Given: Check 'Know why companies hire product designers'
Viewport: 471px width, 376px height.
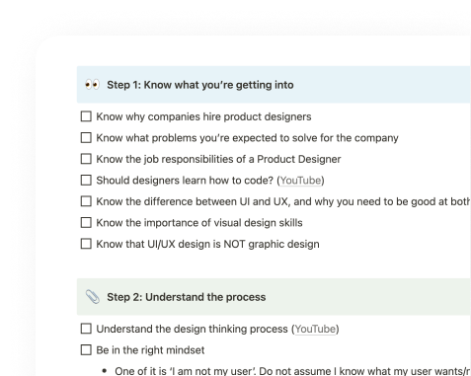Looking at the screenshot, I should click(x=86, y=116).
